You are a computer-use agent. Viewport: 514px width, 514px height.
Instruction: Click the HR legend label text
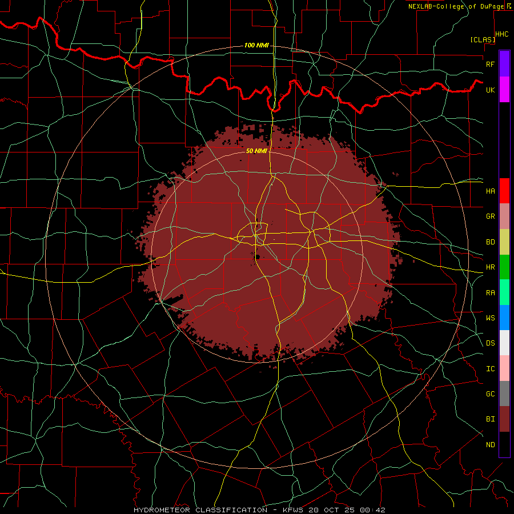490,267
